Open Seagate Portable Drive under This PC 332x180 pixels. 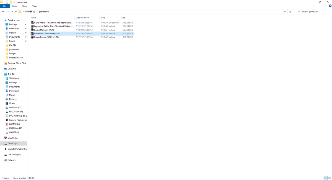[x=18, y=120]
